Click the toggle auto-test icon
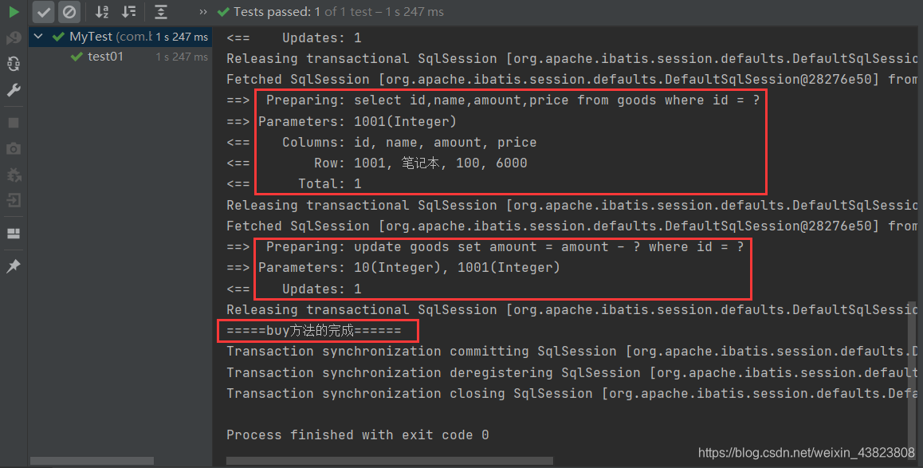Viewport: 923px width, 468px height. [14, 64]
